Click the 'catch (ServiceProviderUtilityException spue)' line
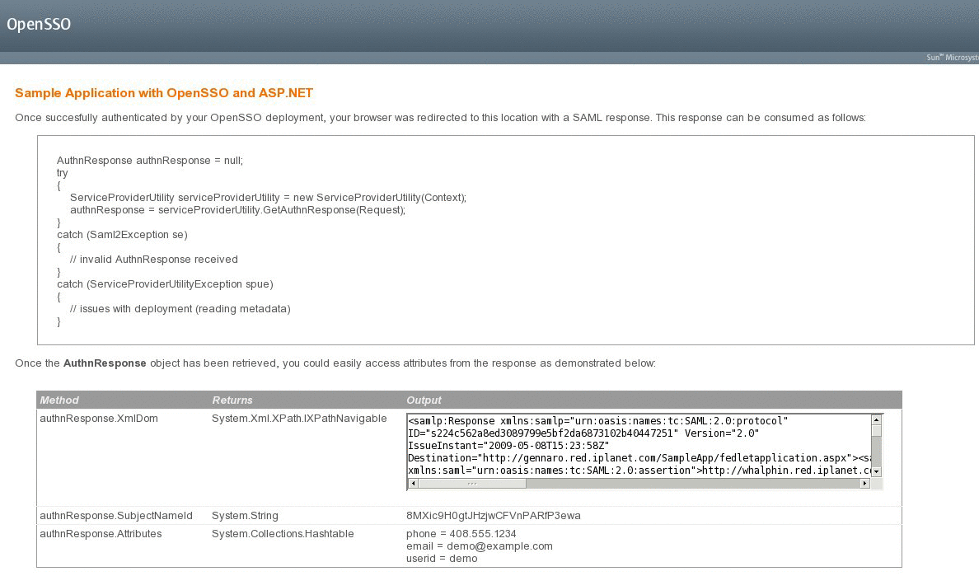The width and height of the screenshot is (979, 576). tap(165, 284)
